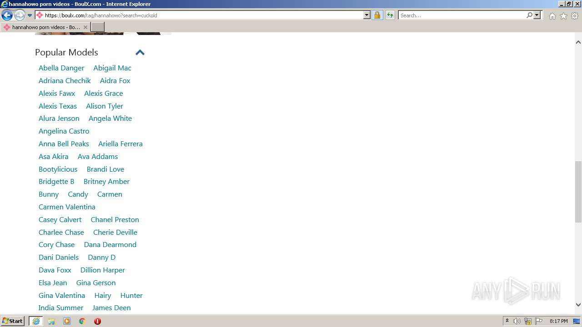Open the Angelina Castro link

point(64,131)
